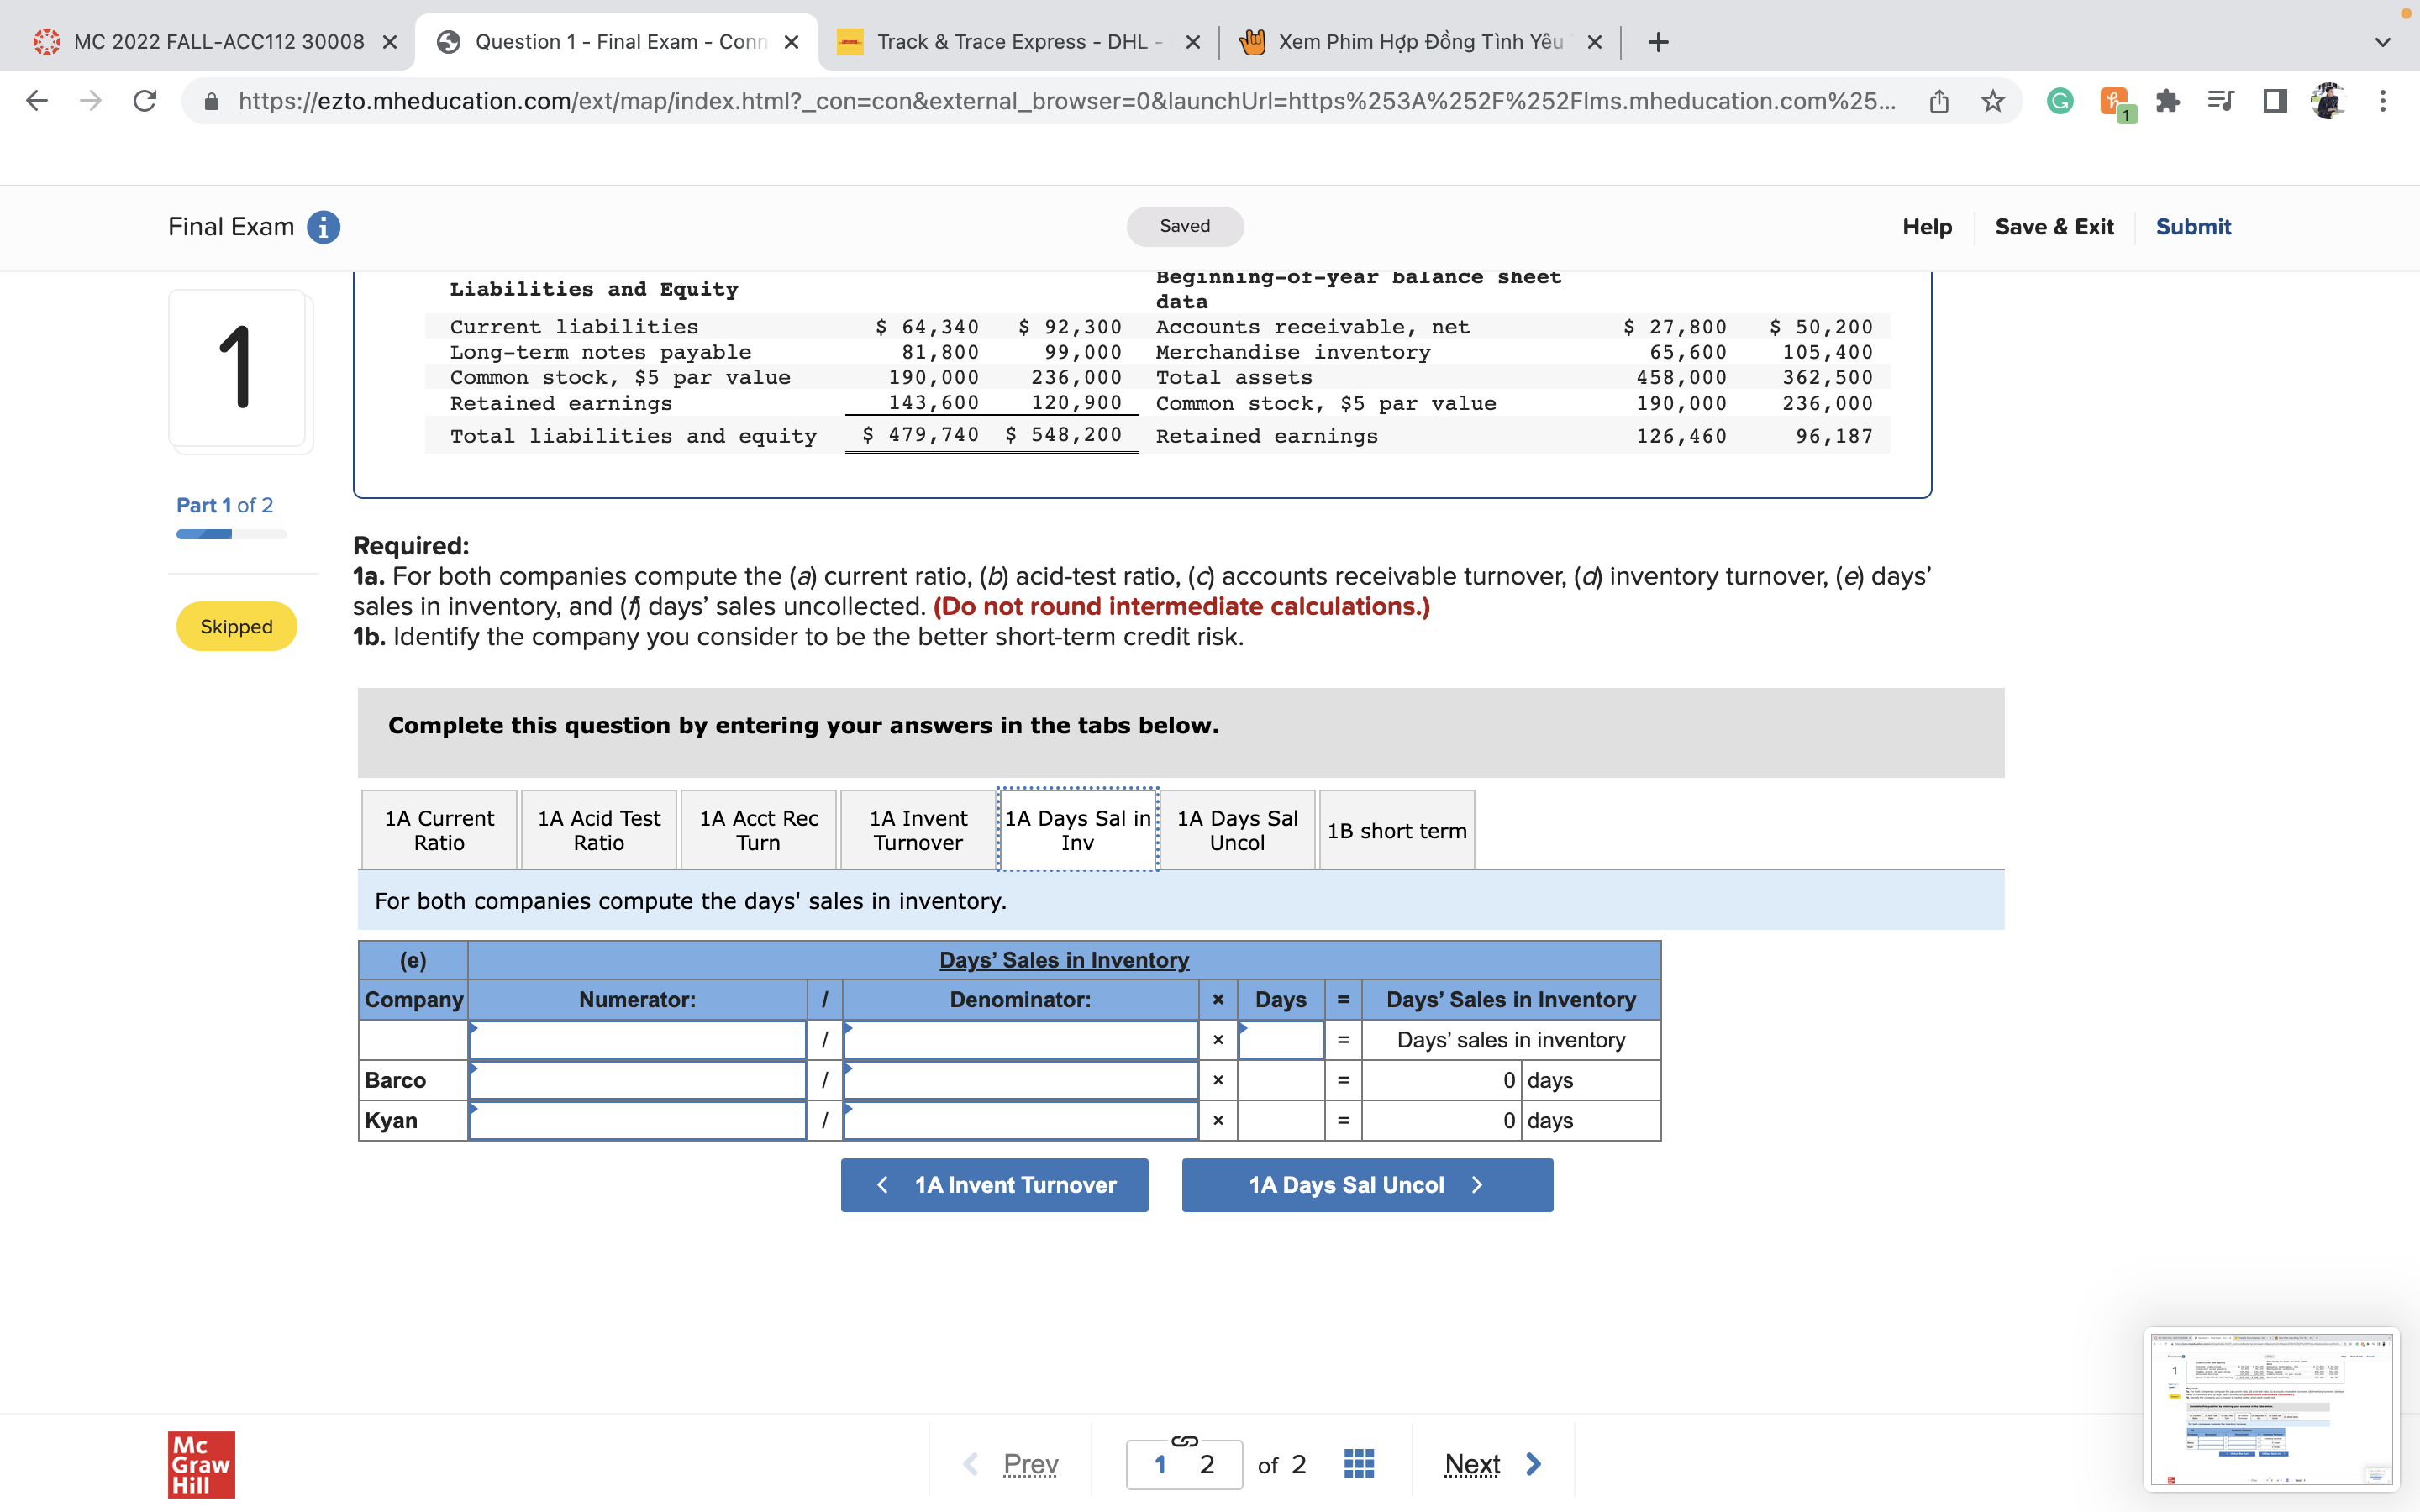
Task: Toggle the browser side panel icon
Action: [2274, 101]
